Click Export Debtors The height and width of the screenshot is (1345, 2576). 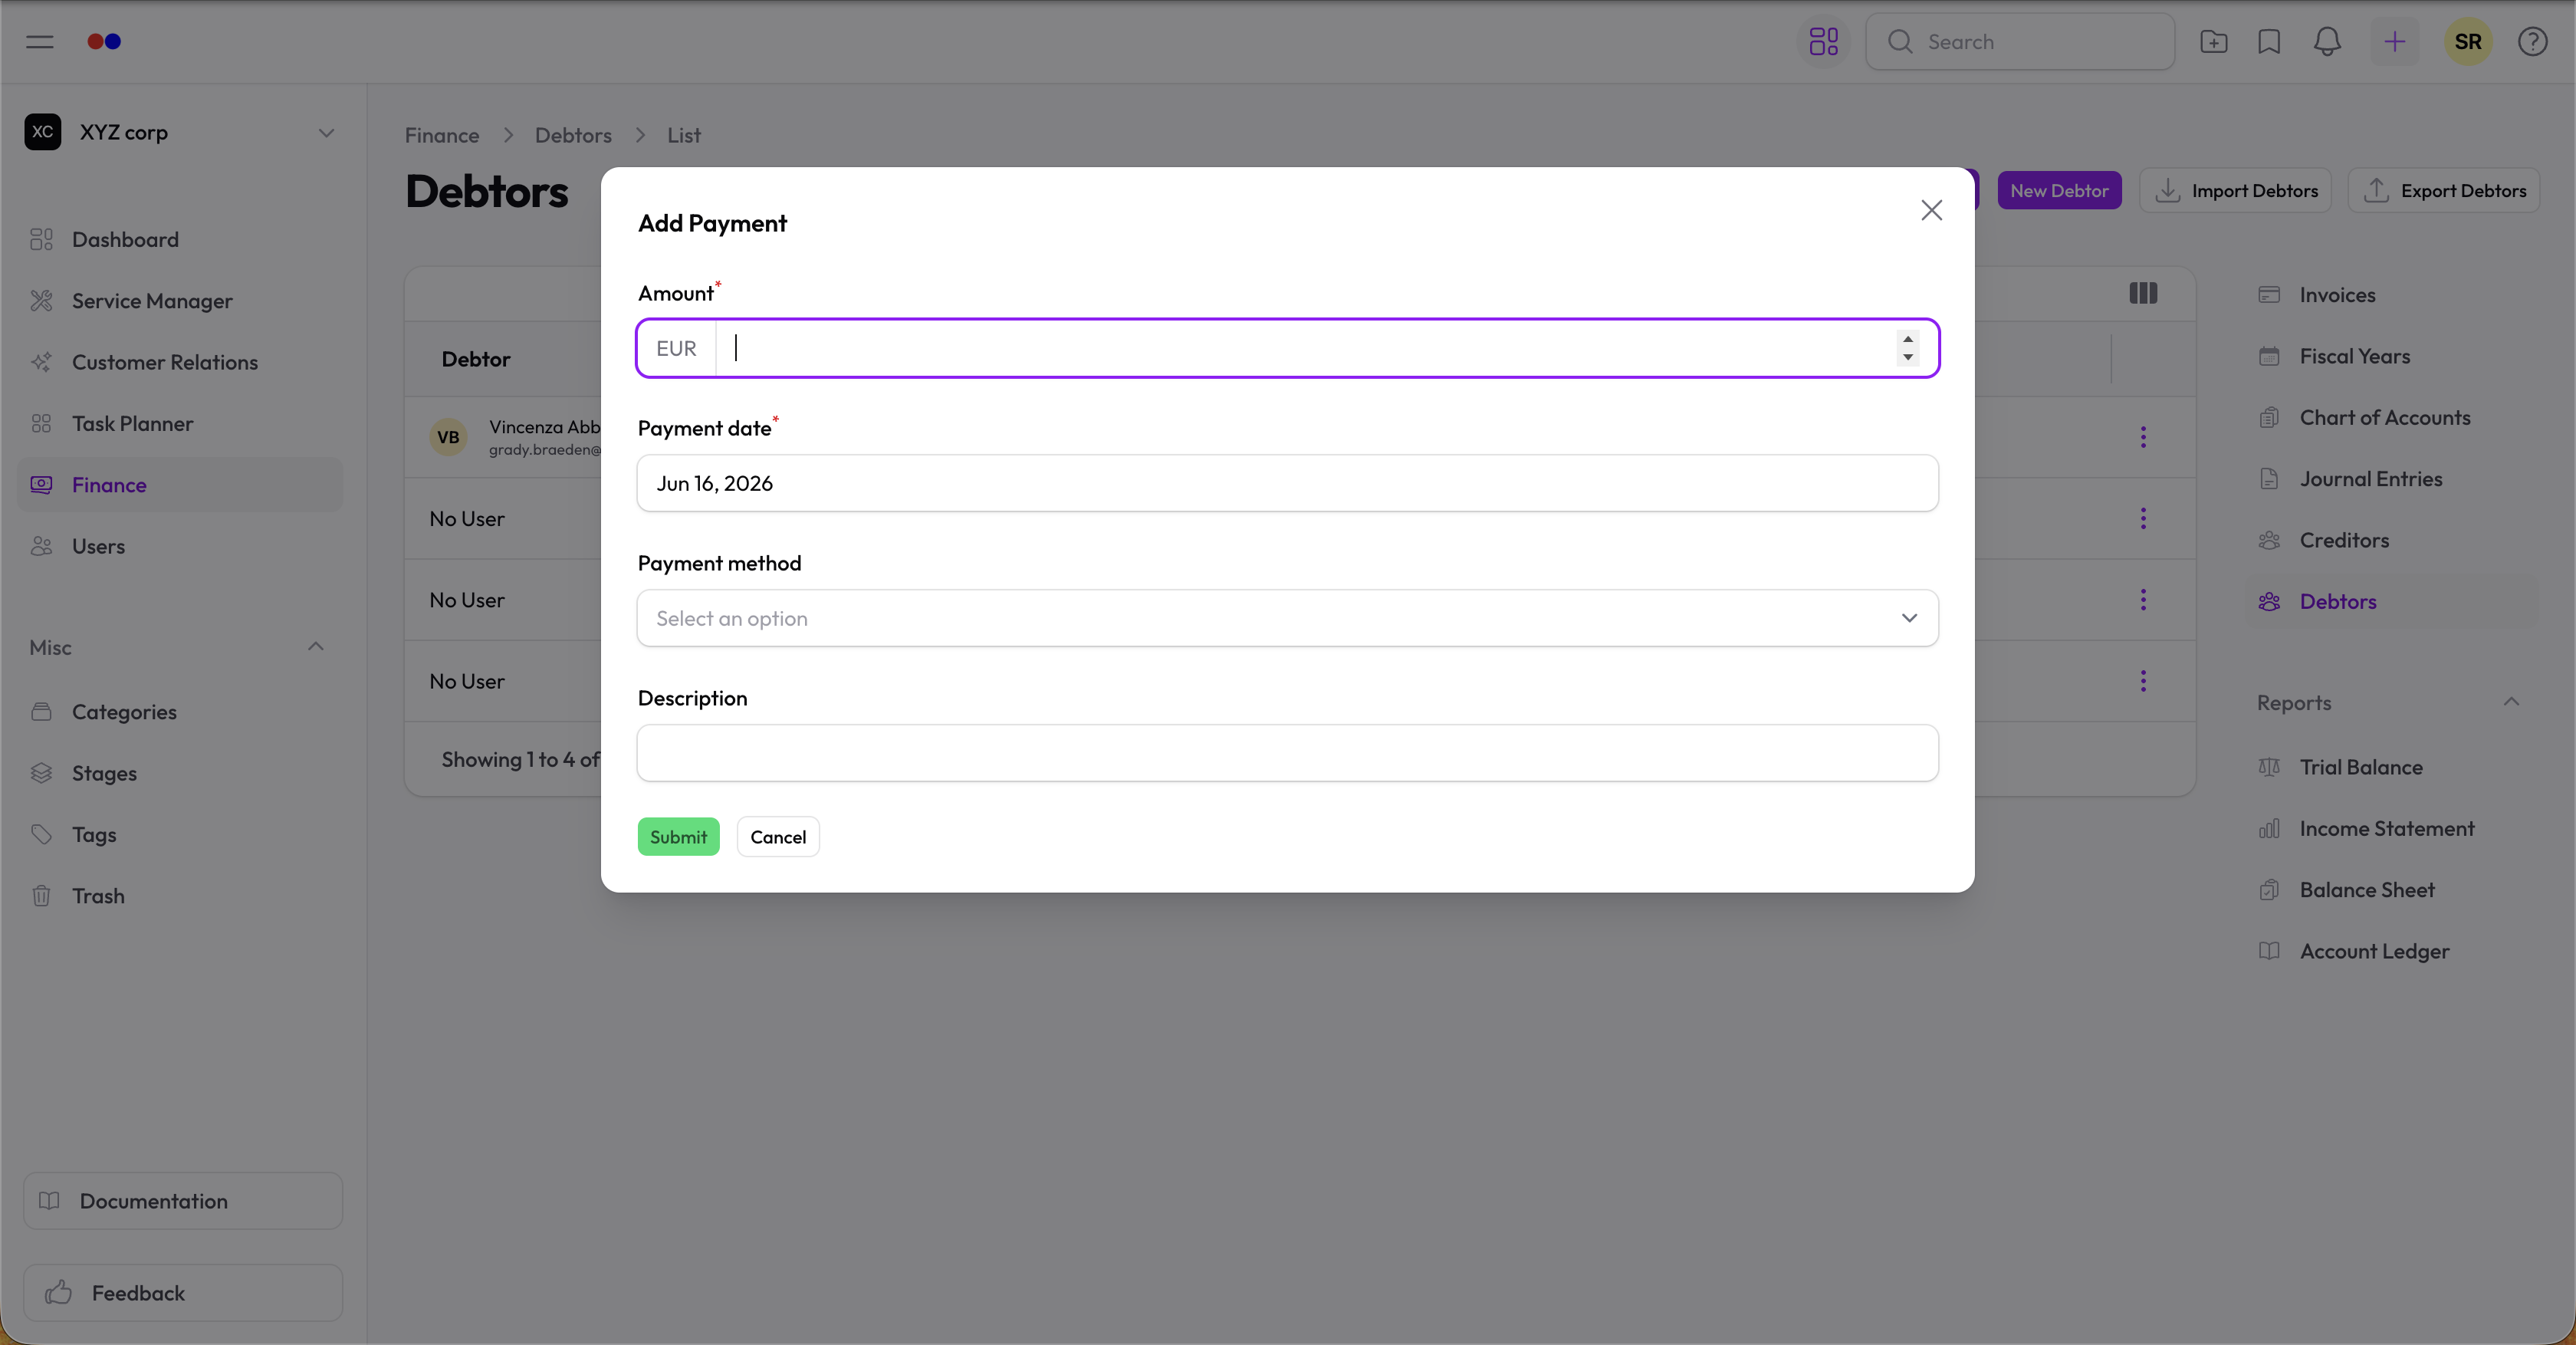(x=2443, y=191)
